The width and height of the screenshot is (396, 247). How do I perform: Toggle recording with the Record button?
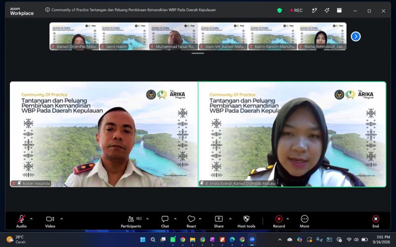point(279,222)
